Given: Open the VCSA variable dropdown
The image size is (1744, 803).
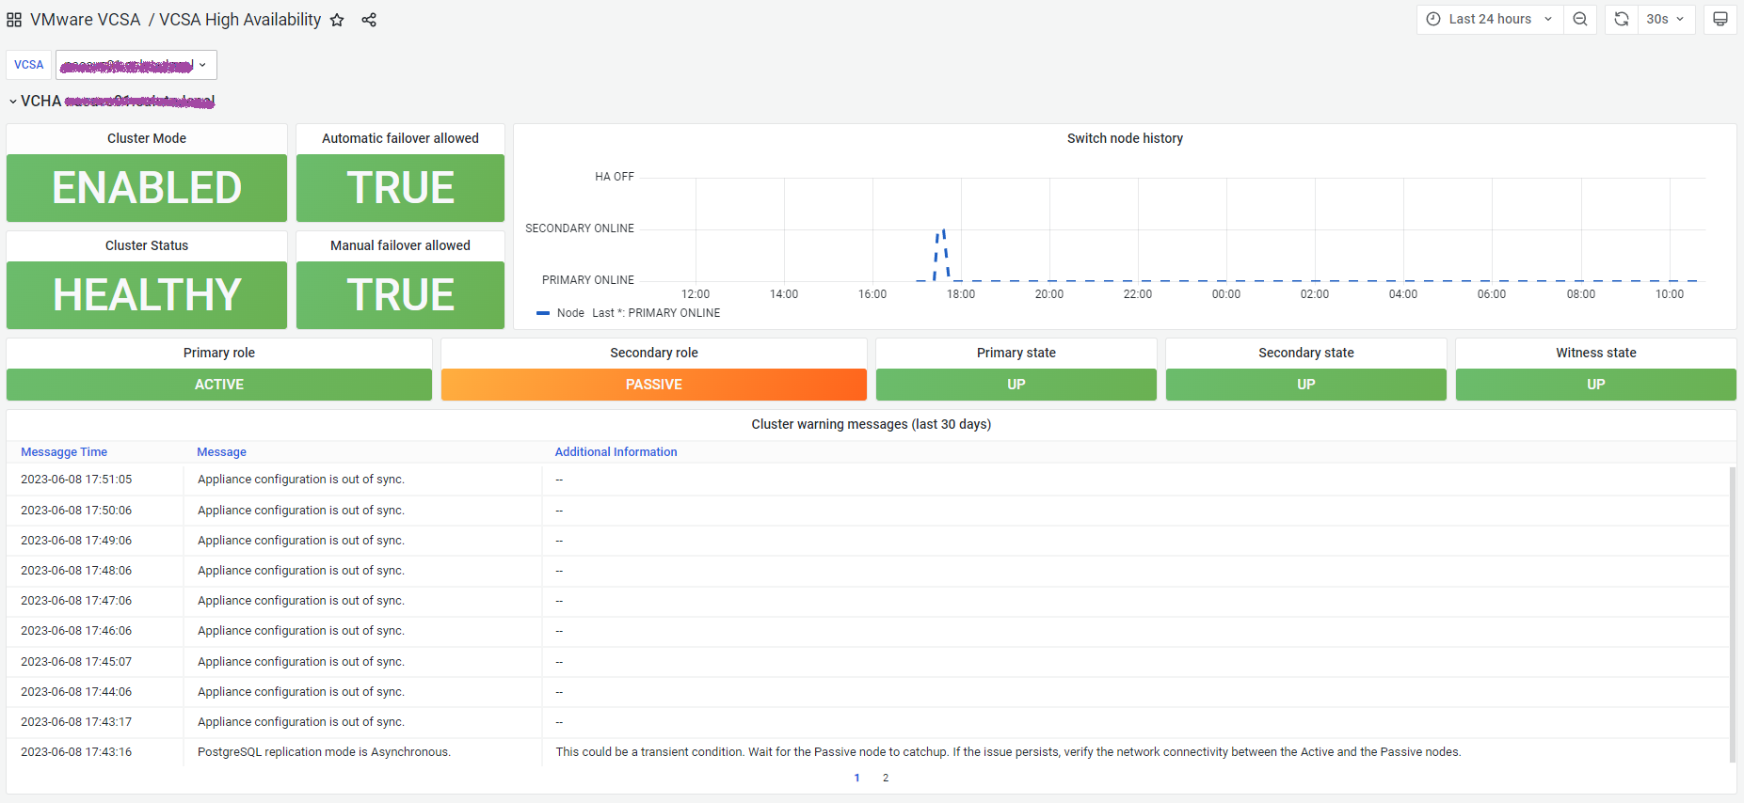Looking at the screenshot, I should (x=136, y=65).
